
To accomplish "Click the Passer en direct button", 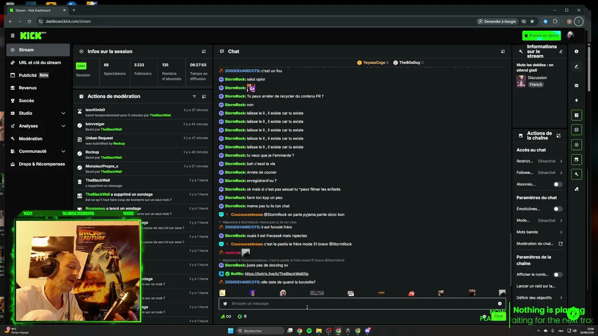I will pos(541,35).
